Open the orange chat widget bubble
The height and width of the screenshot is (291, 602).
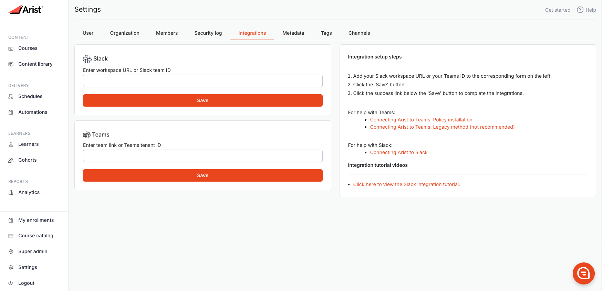point(583,273)
